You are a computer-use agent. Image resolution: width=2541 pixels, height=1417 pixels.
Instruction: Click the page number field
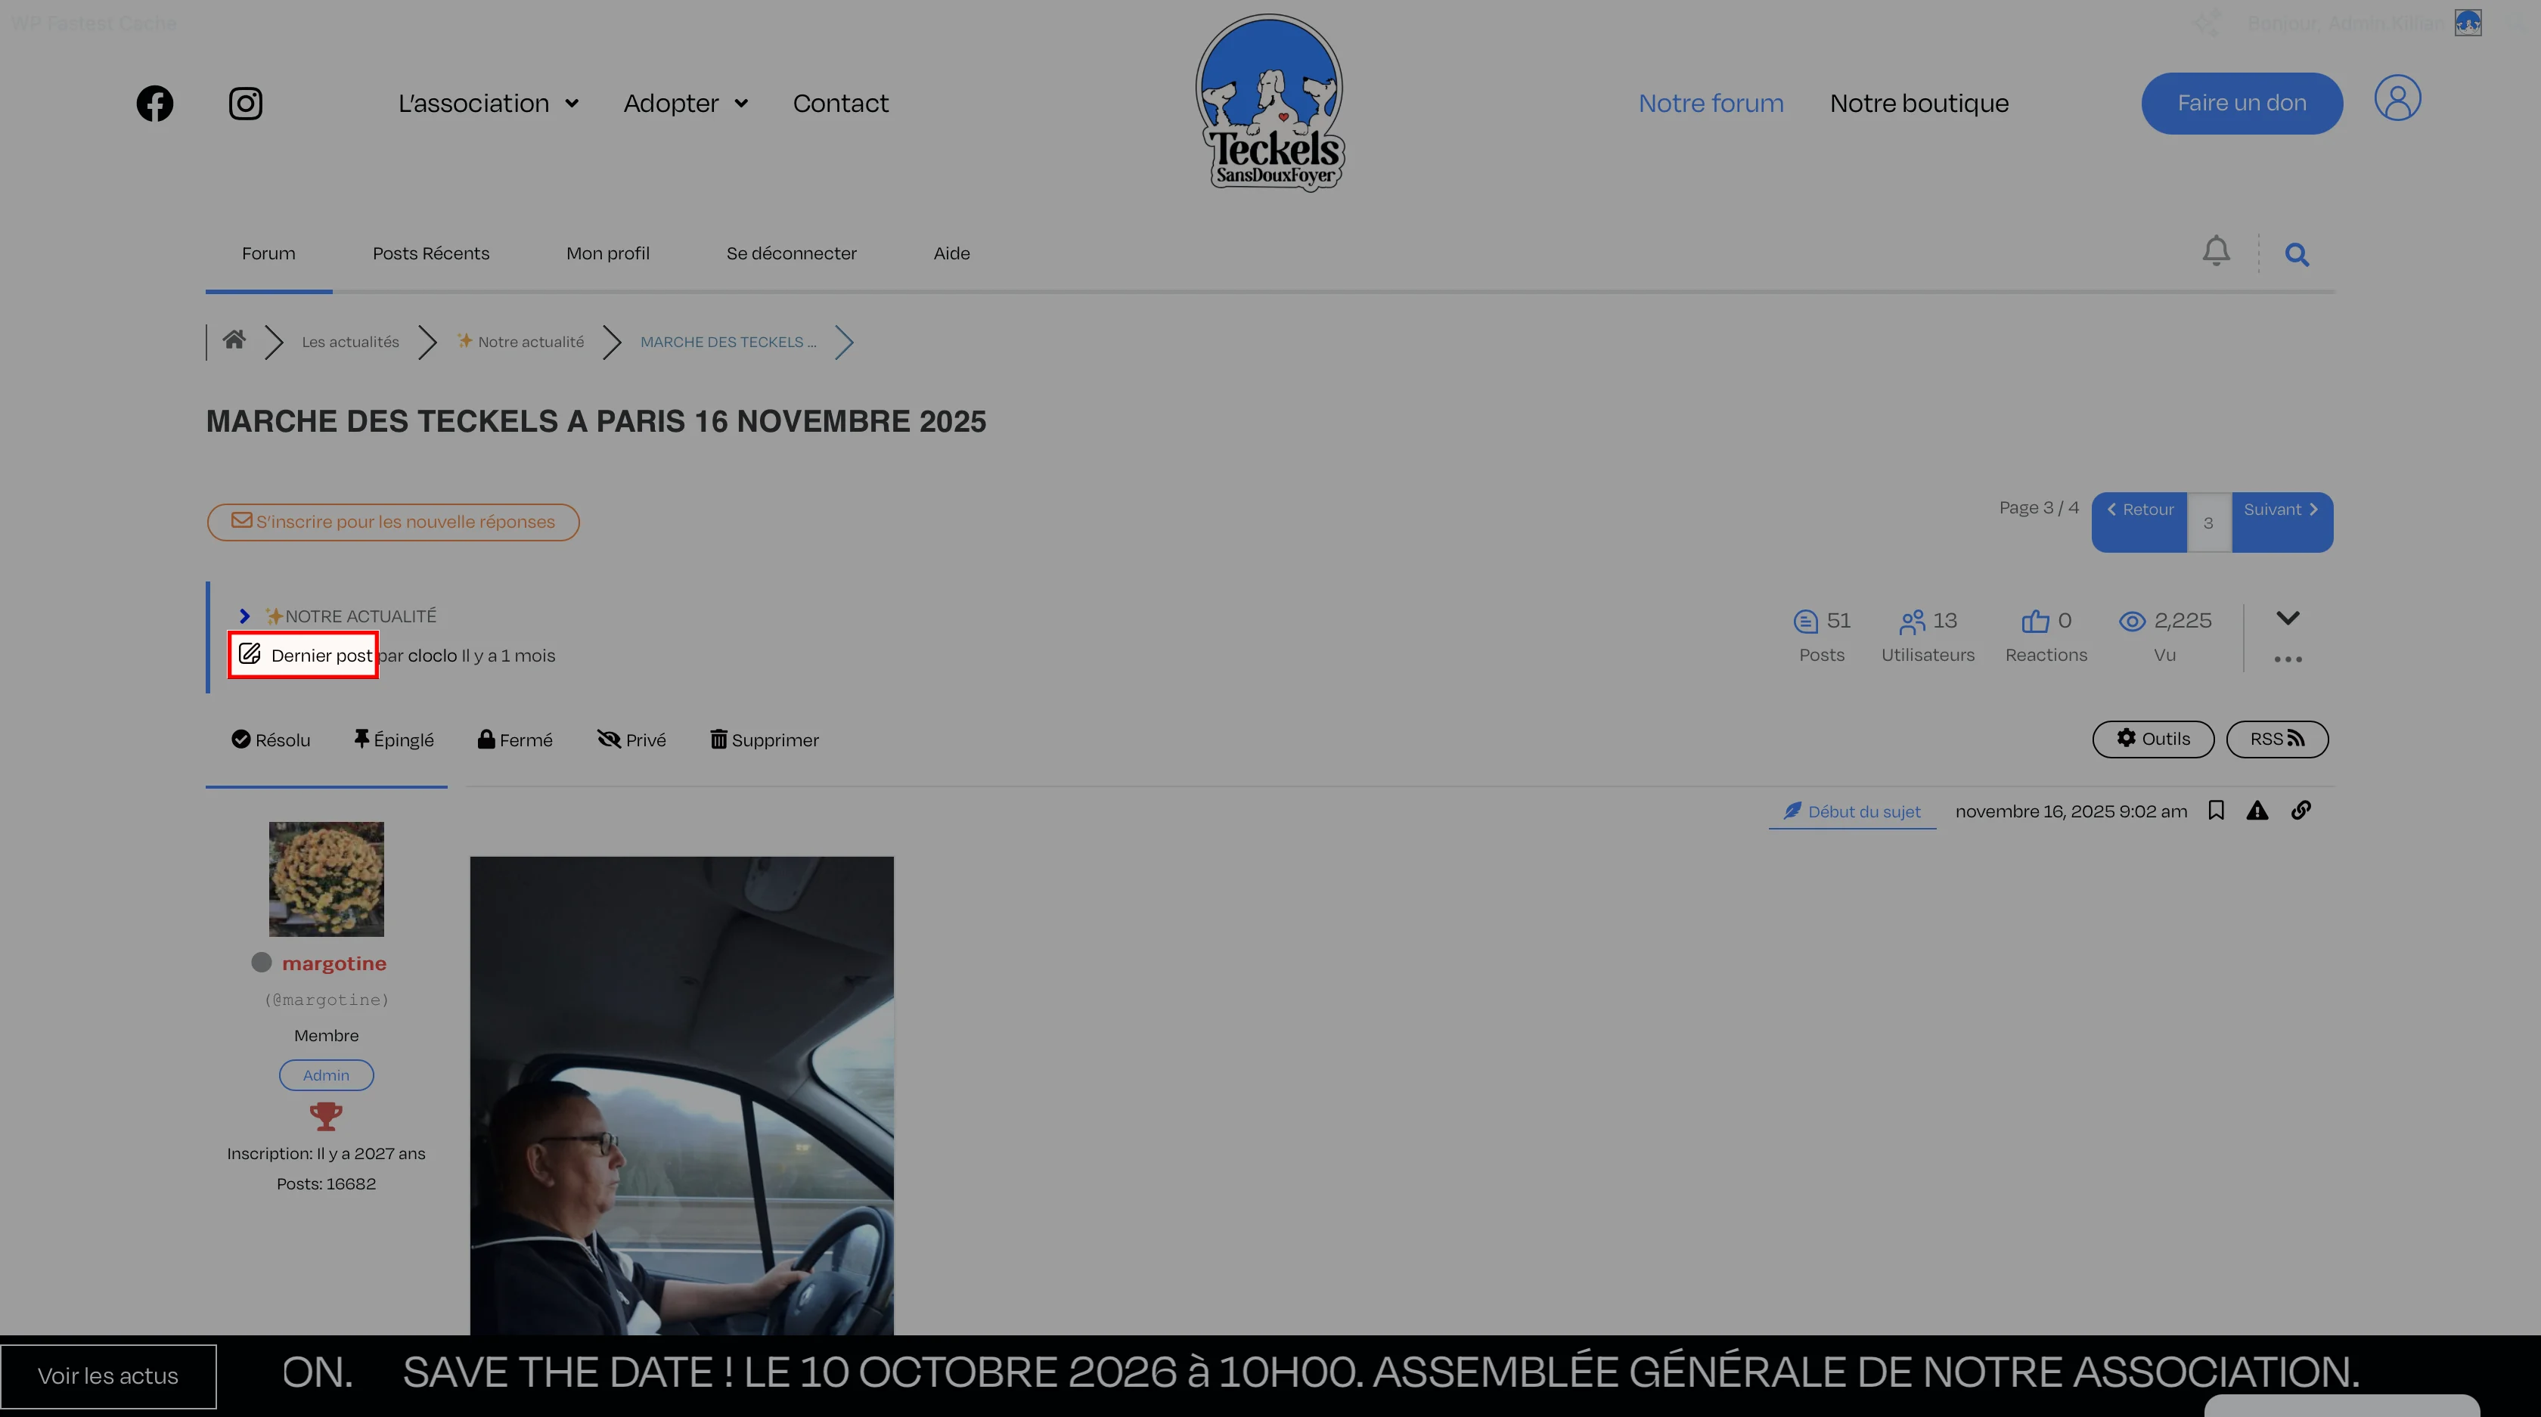2208,522
